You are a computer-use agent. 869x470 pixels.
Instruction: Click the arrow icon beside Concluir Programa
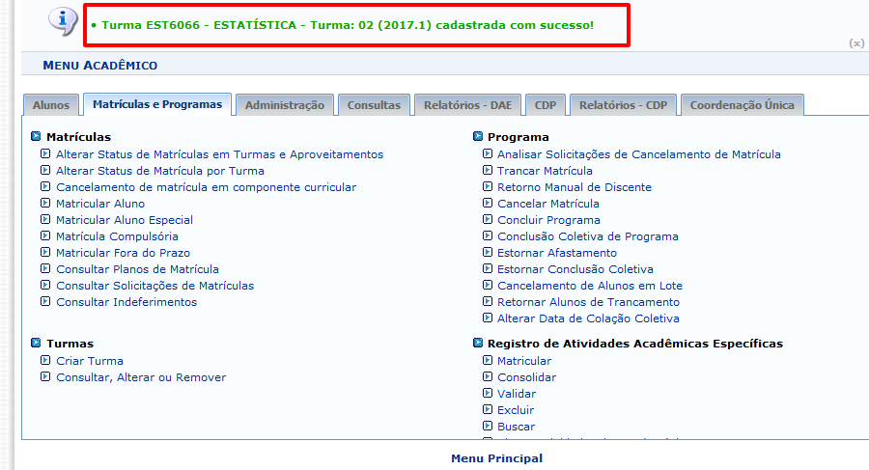(487, 220)
